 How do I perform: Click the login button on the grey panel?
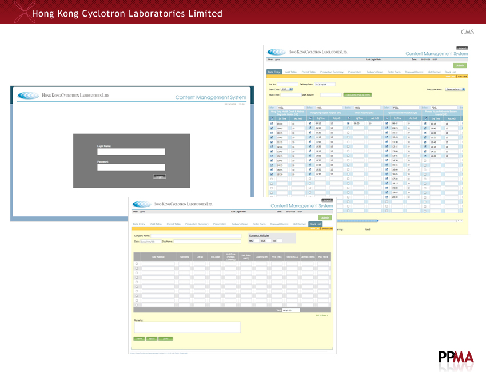pyautogui.click(x=160, y=176)
